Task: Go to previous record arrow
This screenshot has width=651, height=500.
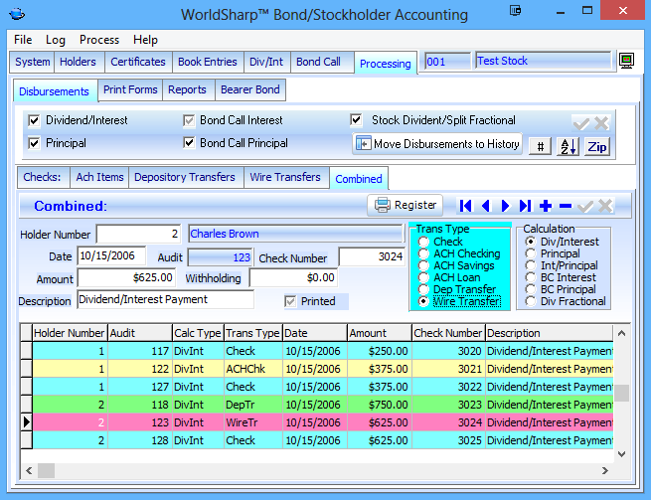Action: tap(485, 206)
